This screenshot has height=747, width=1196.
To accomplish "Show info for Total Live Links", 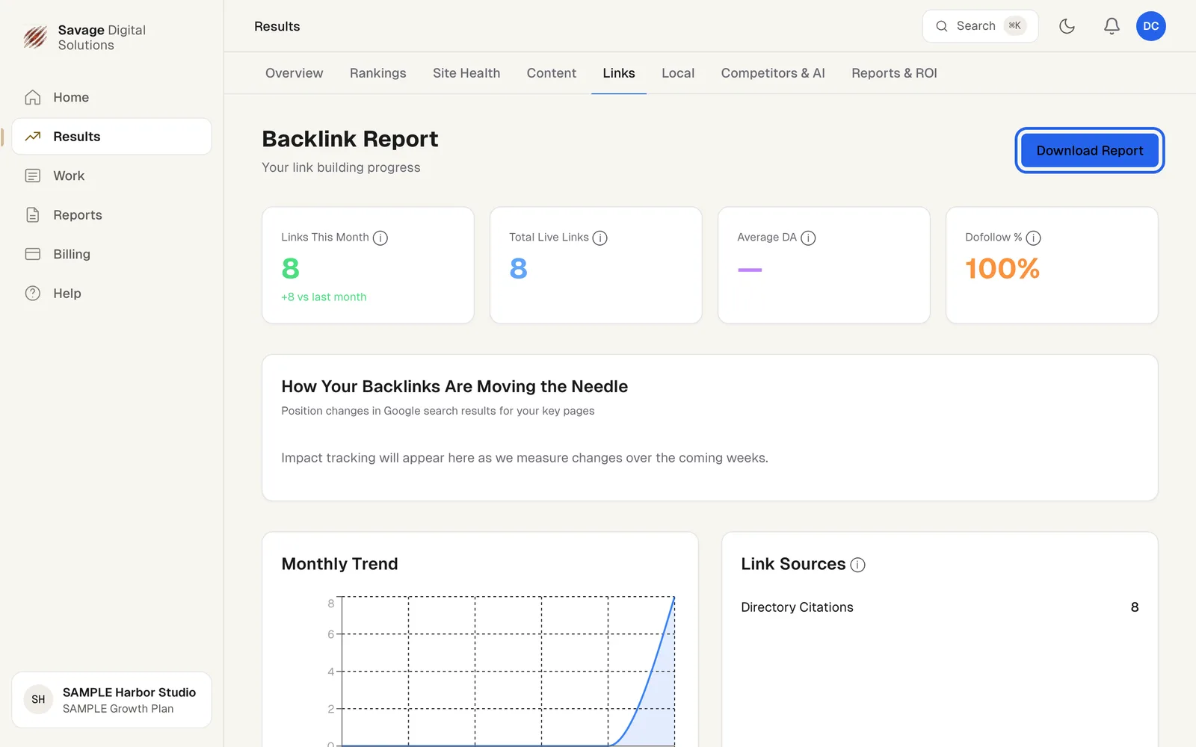I will click(x=600, y=238).
